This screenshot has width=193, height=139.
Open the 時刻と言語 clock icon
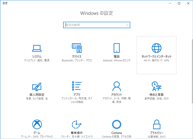coord(156,86)
